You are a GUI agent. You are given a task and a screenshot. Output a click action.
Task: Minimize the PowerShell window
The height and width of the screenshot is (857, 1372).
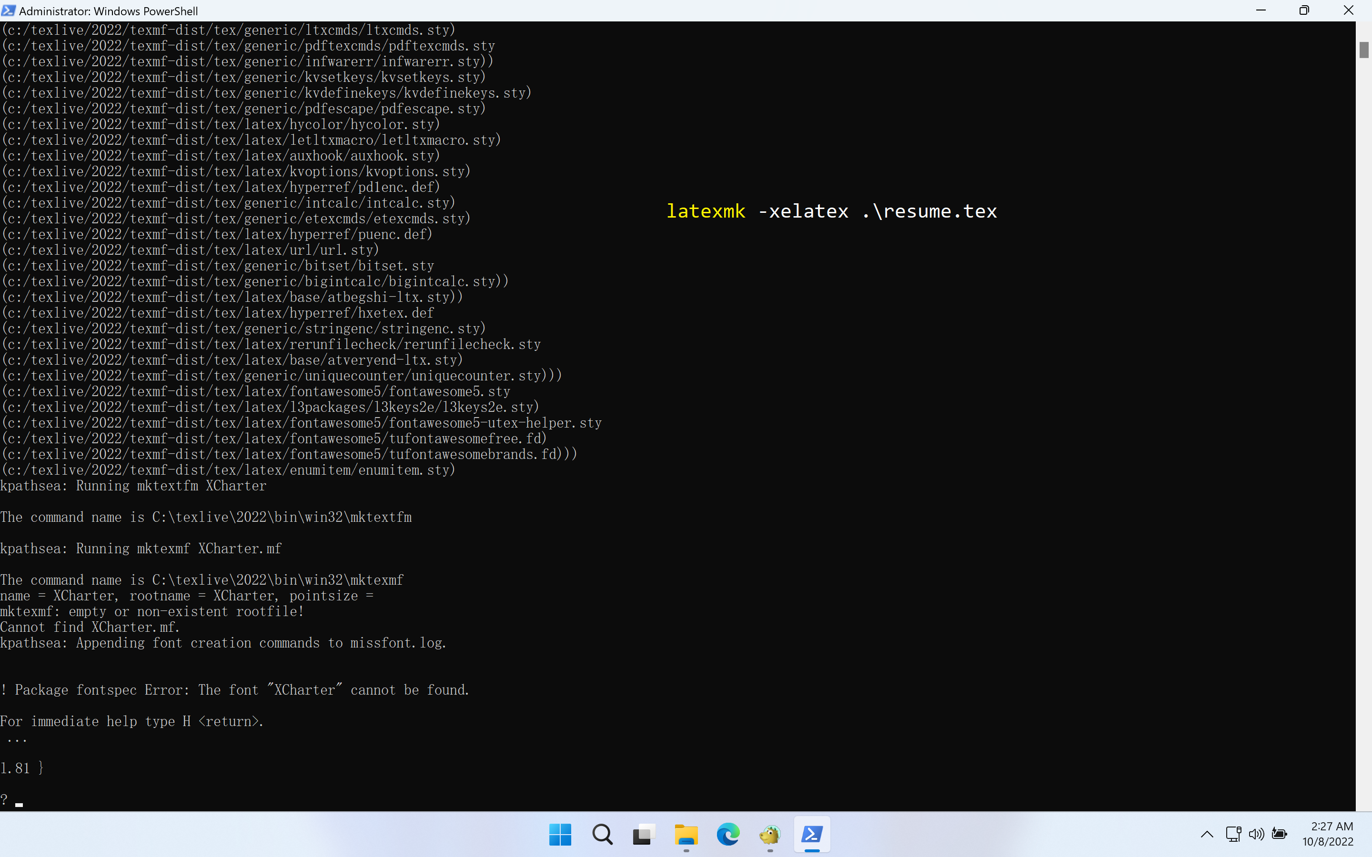click(x=1261, y=10)
